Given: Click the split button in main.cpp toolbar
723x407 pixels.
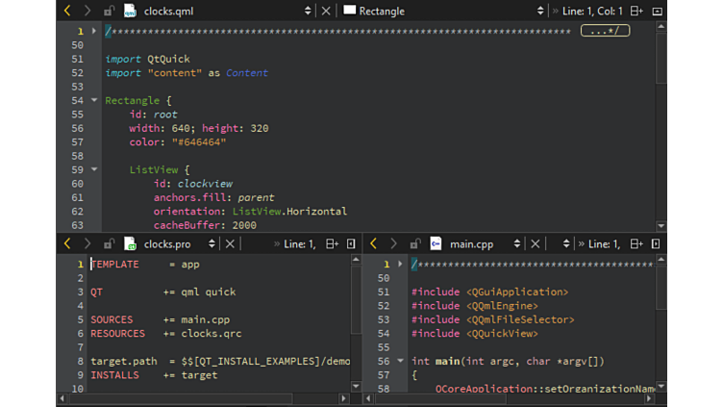Looking at the screenshot, I should coord(637,244).
